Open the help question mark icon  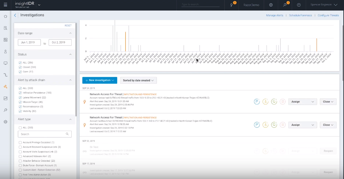click(299, 5)
